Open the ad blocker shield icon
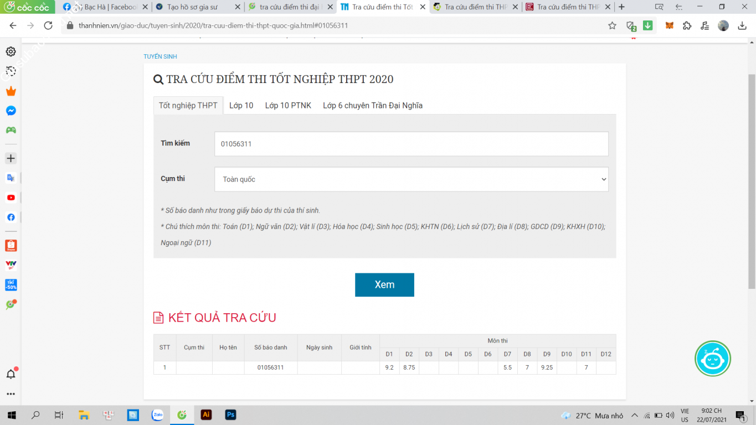 pyautogui.click(x=630, y=25)
